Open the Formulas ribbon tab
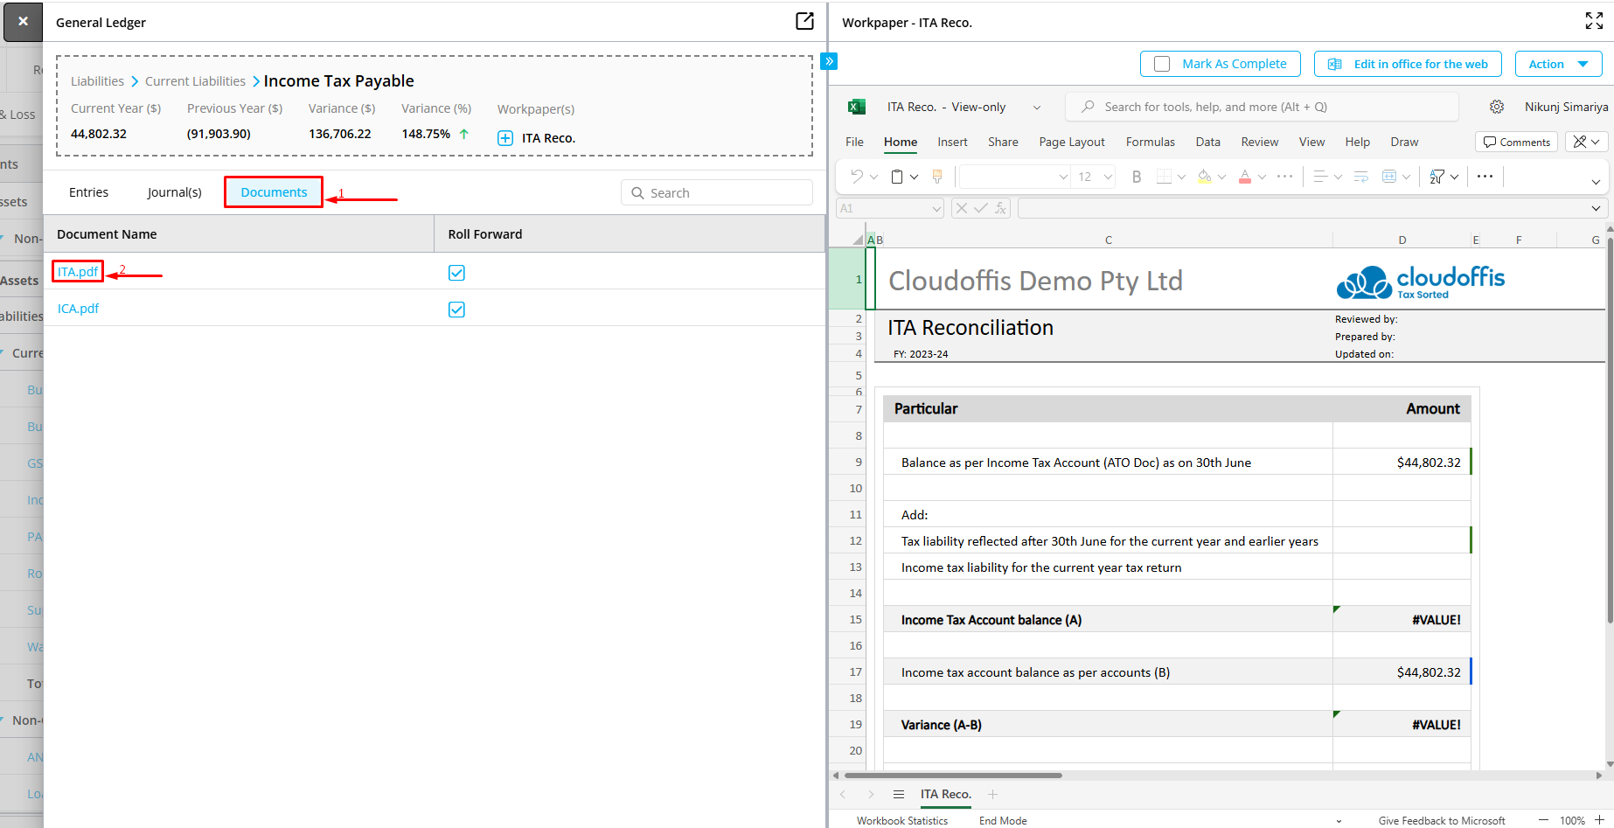This screenshot has height=828, width=1614. (x=1150, y=142)
